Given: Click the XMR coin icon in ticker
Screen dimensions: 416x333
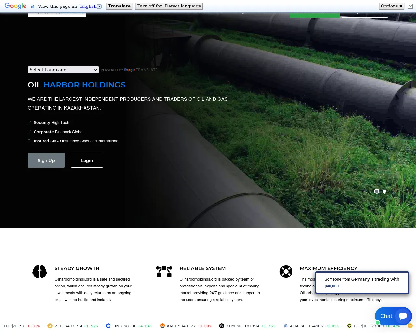Looking at the screenshot, I should click(x=162, y=326).
